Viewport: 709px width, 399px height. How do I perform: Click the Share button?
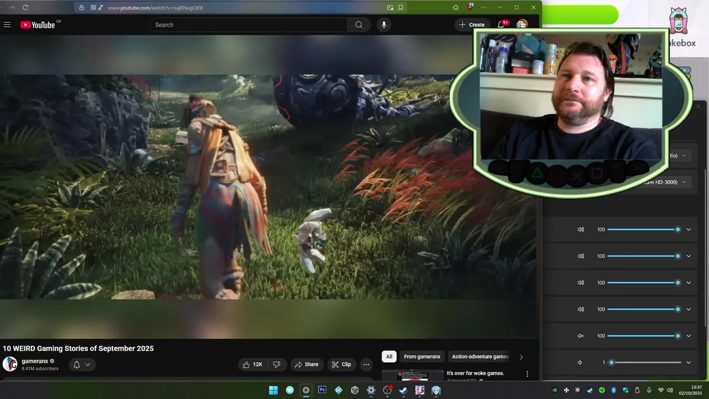[x=306, y=364]
